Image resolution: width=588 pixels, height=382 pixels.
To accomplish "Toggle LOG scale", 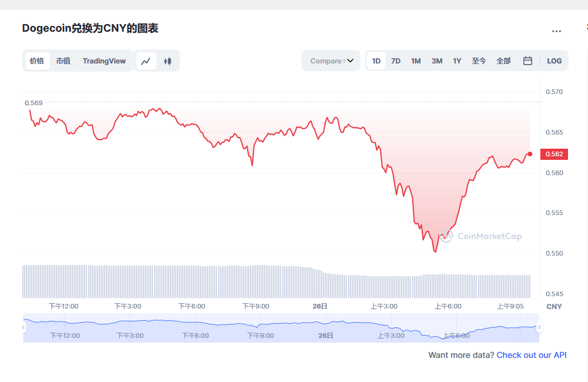I will tap(554, 61).
